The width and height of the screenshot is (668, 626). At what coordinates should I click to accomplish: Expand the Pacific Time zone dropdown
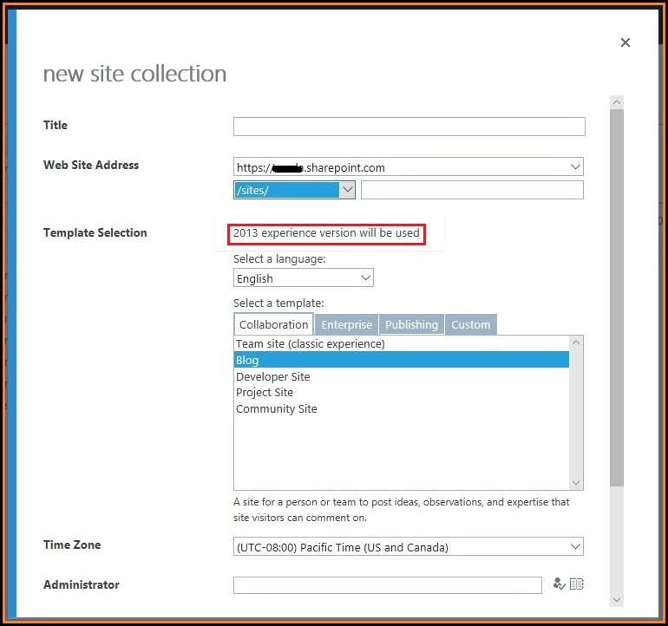click(576, 547)
